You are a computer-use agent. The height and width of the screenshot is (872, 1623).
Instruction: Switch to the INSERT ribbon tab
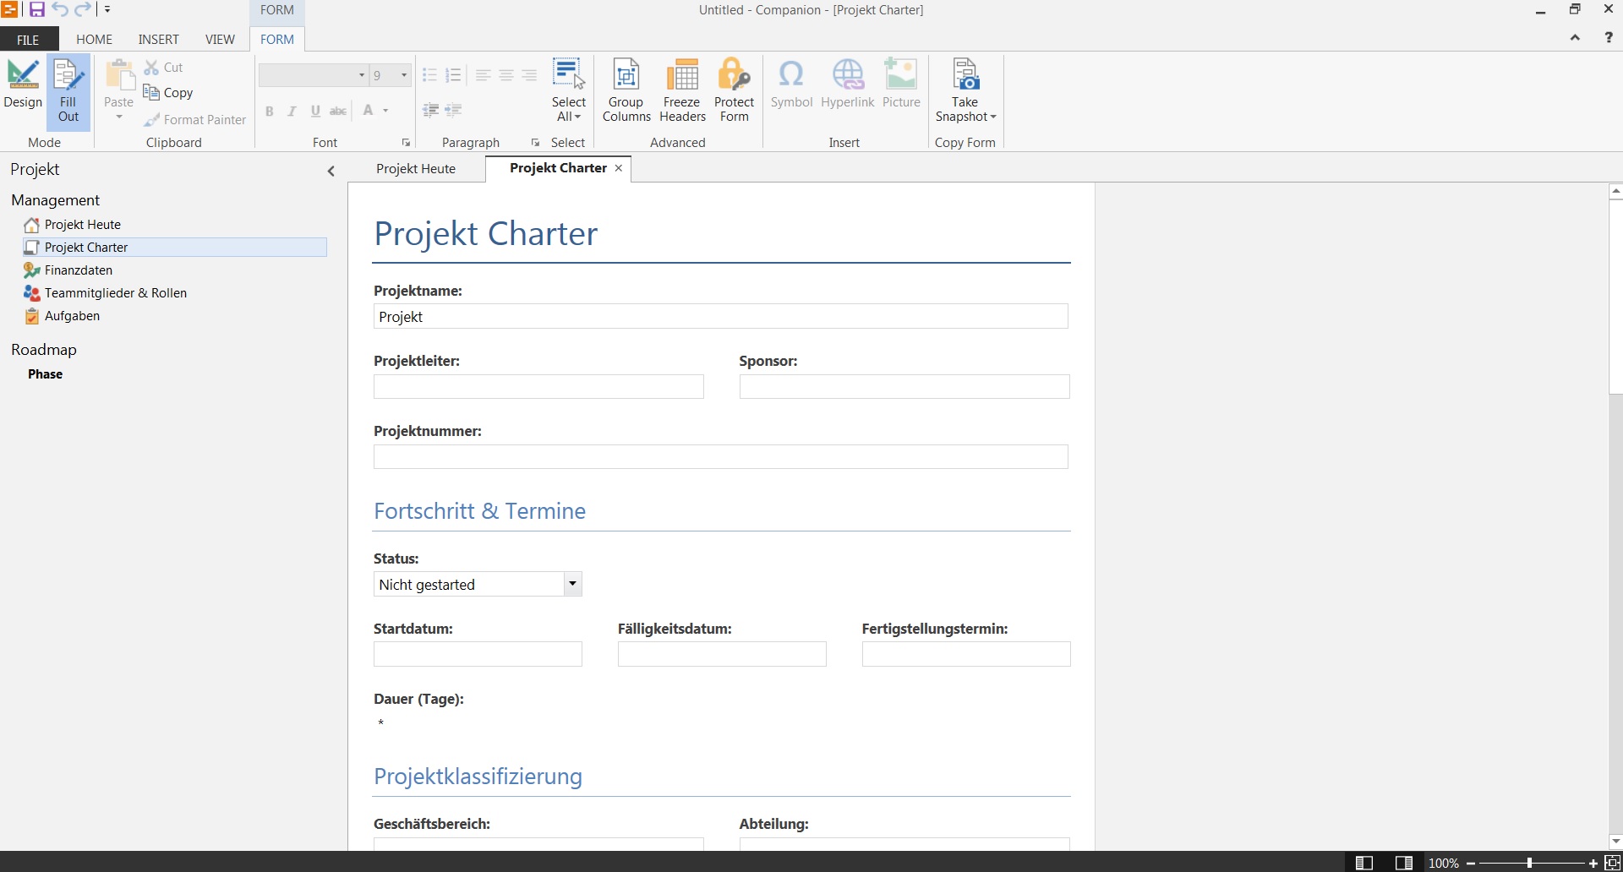tap(158, 40)
